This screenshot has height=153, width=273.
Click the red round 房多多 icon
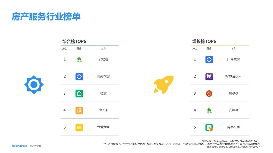click(209, 94)
